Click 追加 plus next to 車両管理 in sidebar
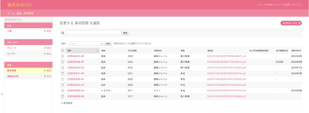This screenshot has width=309, height=113. point(47,70)
